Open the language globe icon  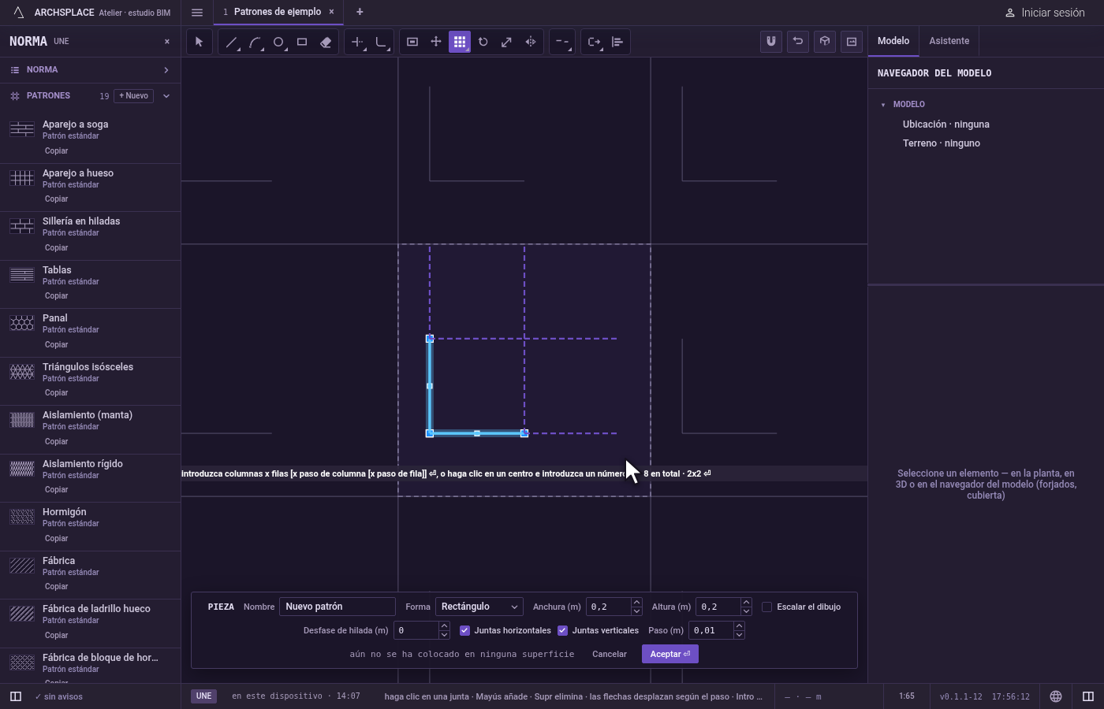tap(1056, 696)
